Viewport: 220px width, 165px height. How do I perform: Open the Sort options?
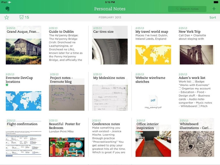[x=213, y=17]
